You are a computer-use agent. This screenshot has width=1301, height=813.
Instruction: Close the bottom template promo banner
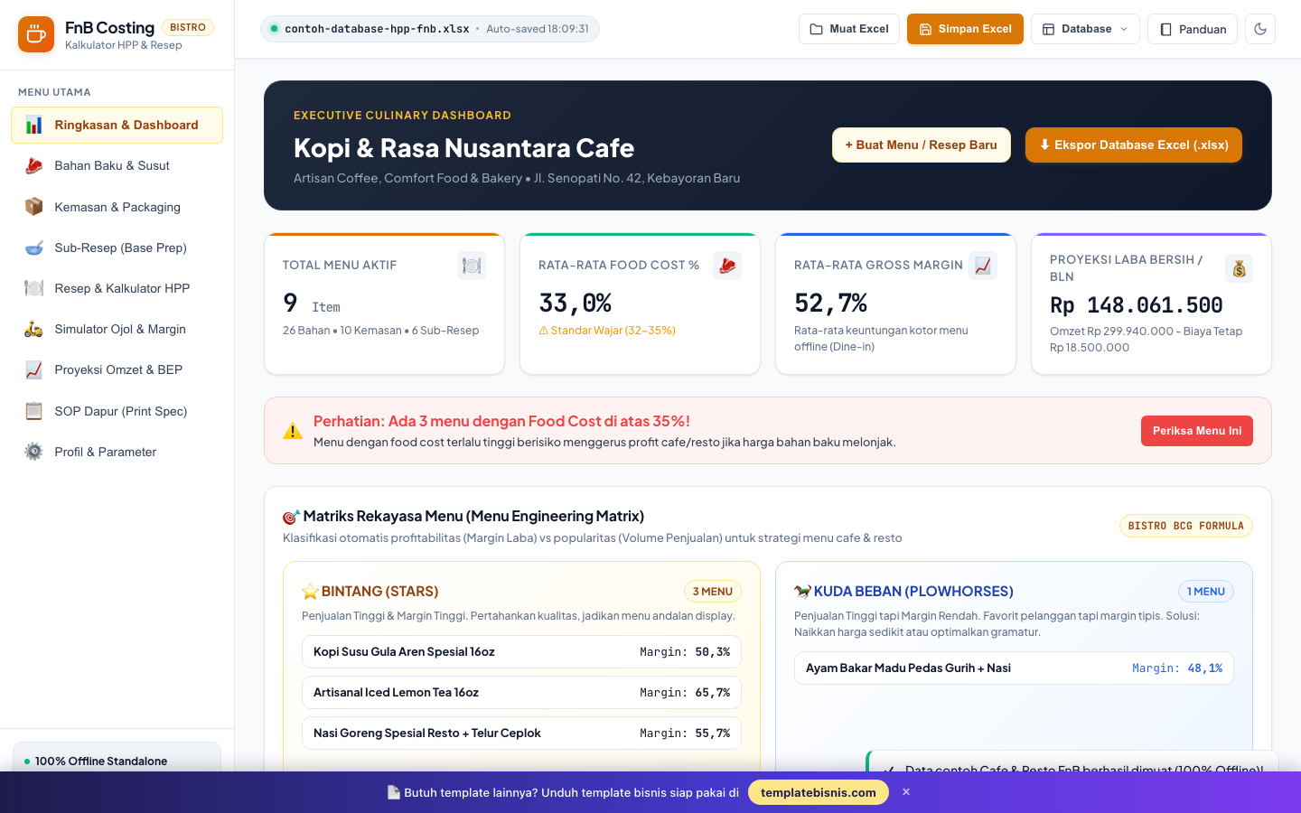pyautogui.click(x=906, y=792)
